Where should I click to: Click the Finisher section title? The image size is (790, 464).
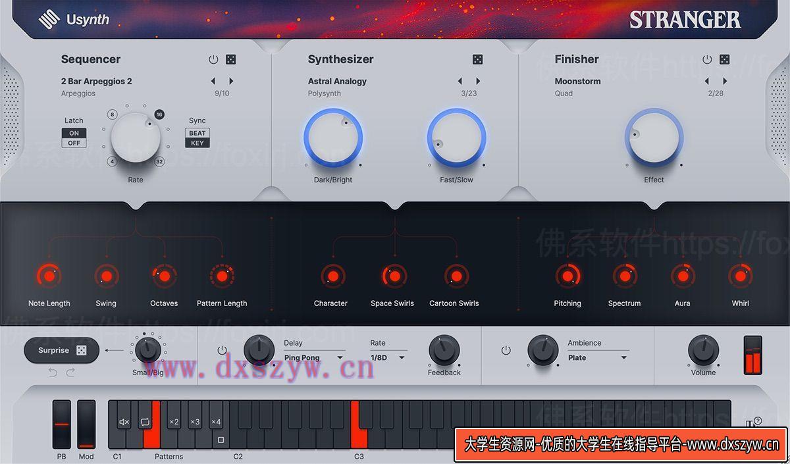577,59
